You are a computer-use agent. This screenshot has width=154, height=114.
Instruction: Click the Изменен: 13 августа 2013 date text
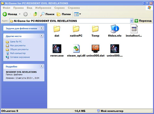click(x=22, y=78)
